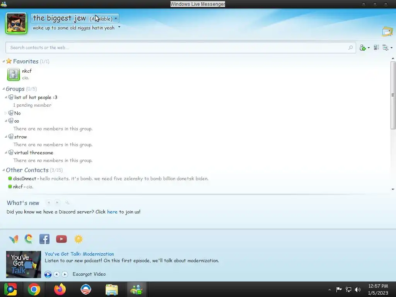
Task: Select nkcf contact avatar in Favorites
Action: pyautogui.click(x=14, y=74)
